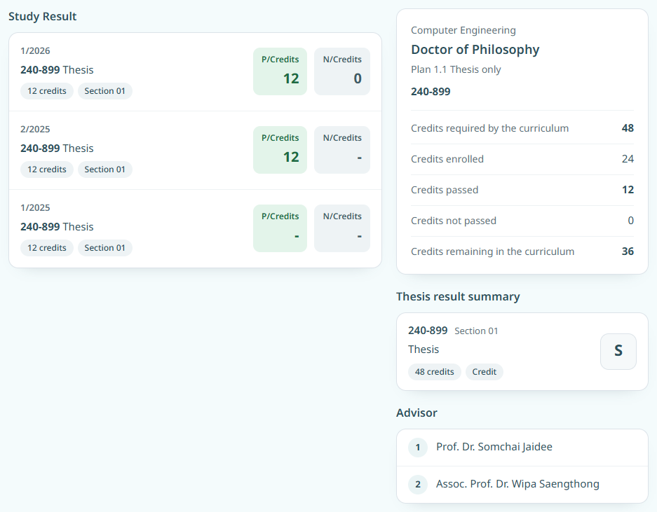This screenshot has width=657, height=512.
Task: Select the P/Credits box for 2/2025
Action: point(280,150)
